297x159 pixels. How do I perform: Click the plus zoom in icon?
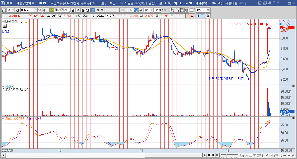coord(289,155)
